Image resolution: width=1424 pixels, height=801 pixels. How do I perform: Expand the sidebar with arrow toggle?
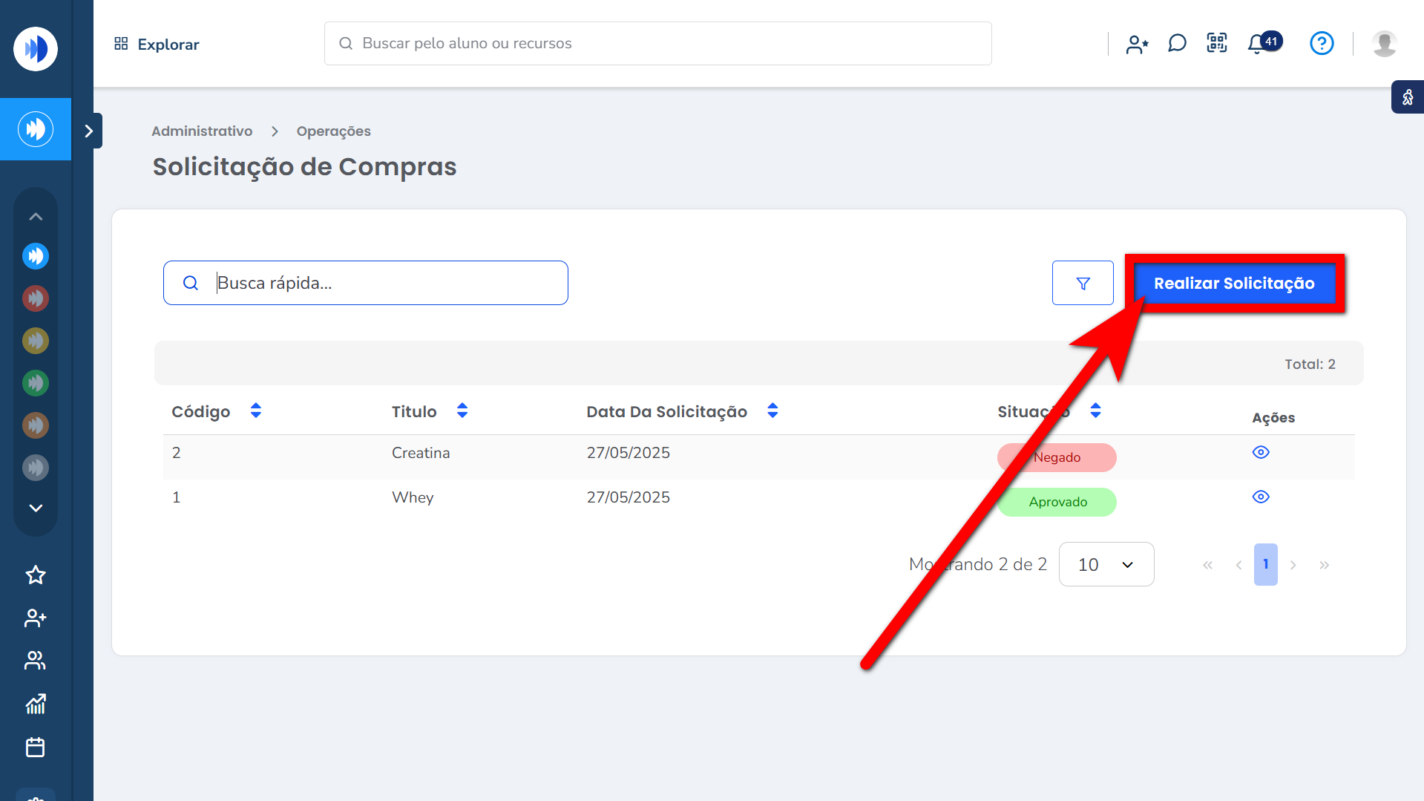(89, 131)
